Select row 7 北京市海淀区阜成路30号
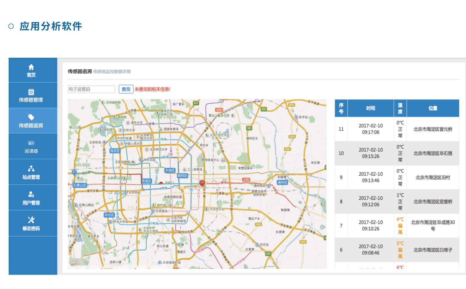 [x=433, y=226]
